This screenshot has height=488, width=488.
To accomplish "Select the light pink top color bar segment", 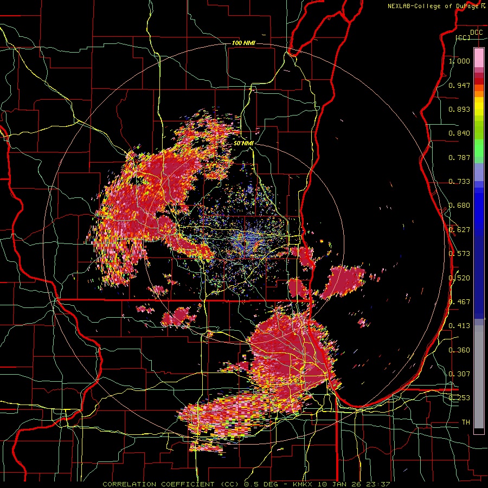I will tap(479, 57).
